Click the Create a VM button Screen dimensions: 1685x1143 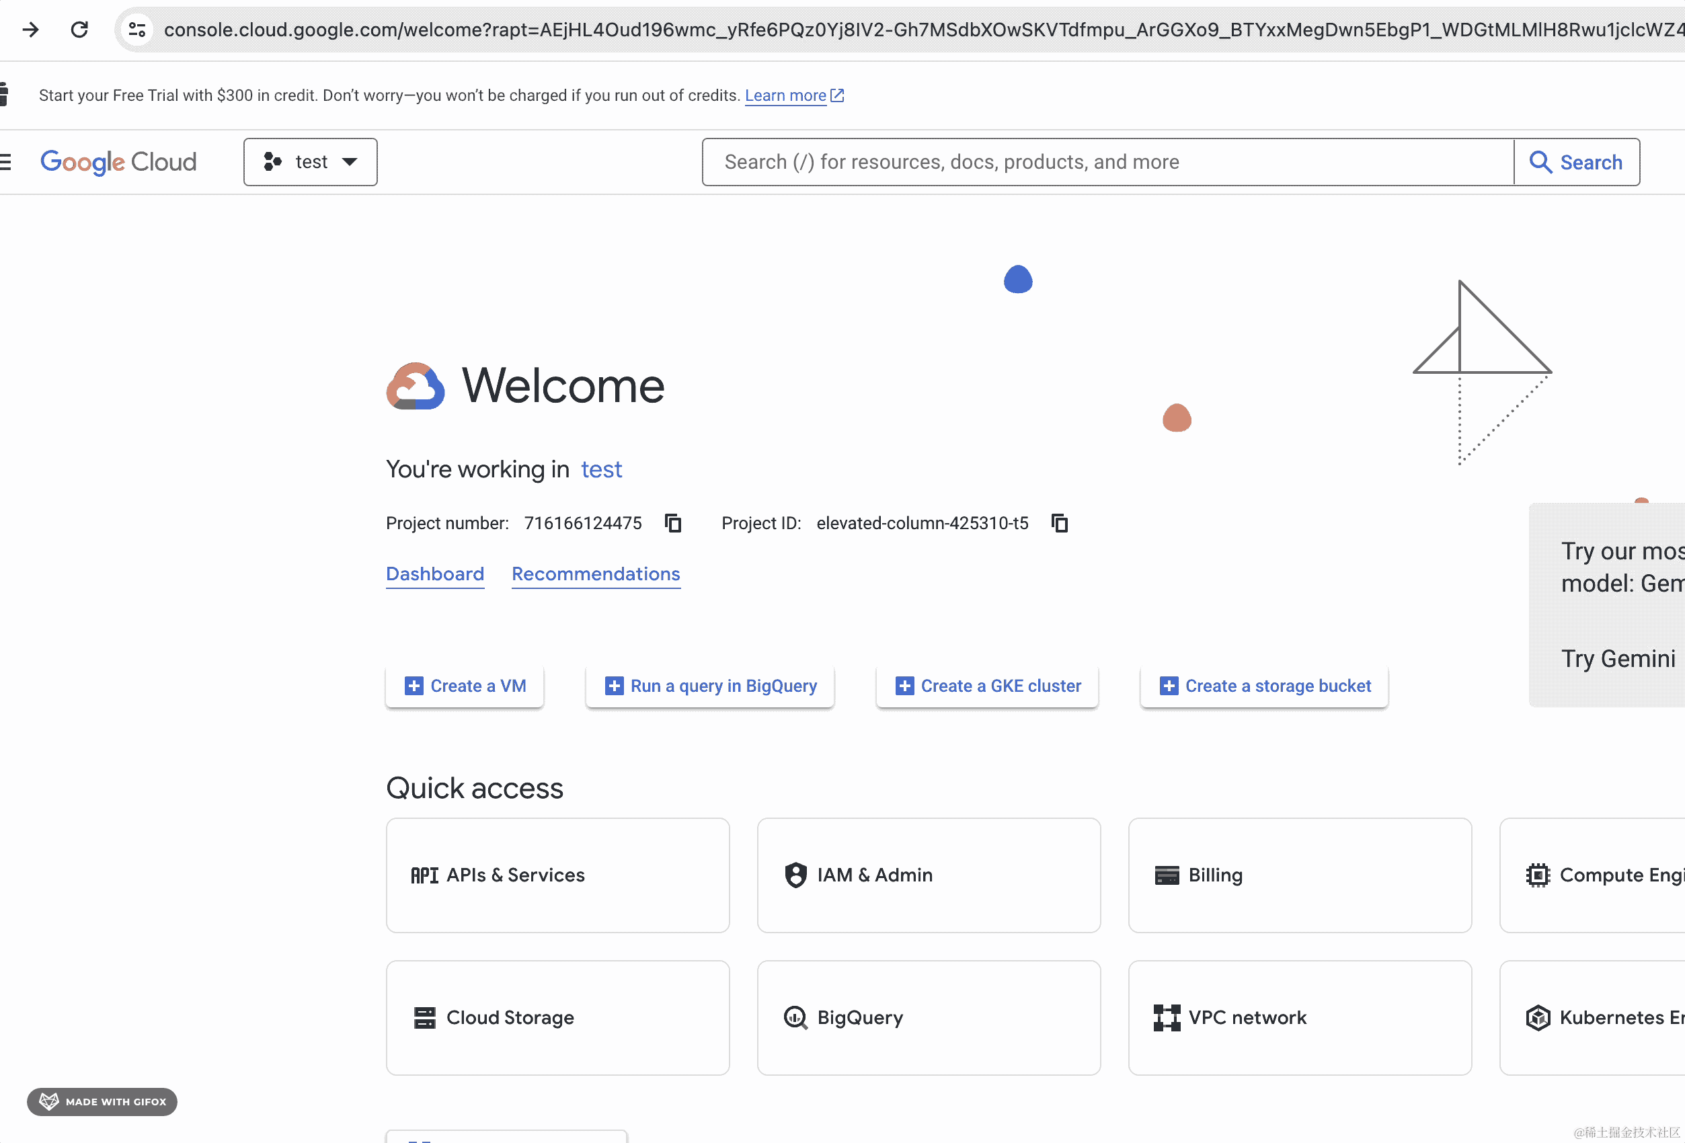[x=465, y=686]
